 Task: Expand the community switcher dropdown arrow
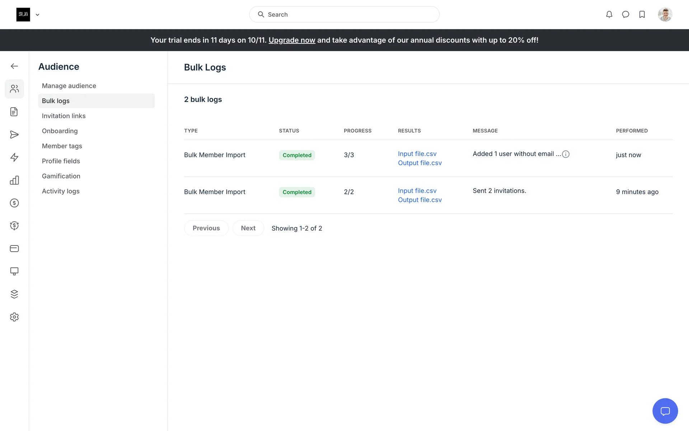(x=37, y=15)
